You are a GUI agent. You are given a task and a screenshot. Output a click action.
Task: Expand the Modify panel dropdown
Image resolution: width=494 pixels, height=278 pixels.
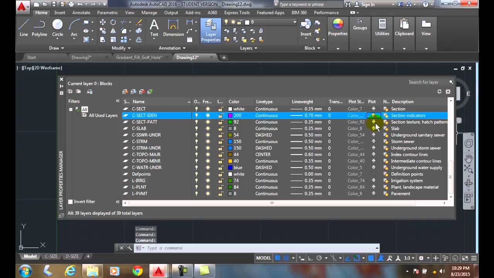tap(121, 48)
